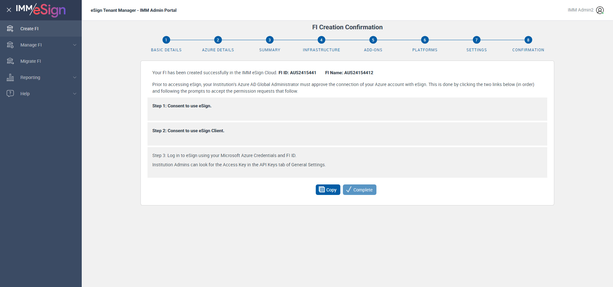Click wizard step 7 circle

476,40
